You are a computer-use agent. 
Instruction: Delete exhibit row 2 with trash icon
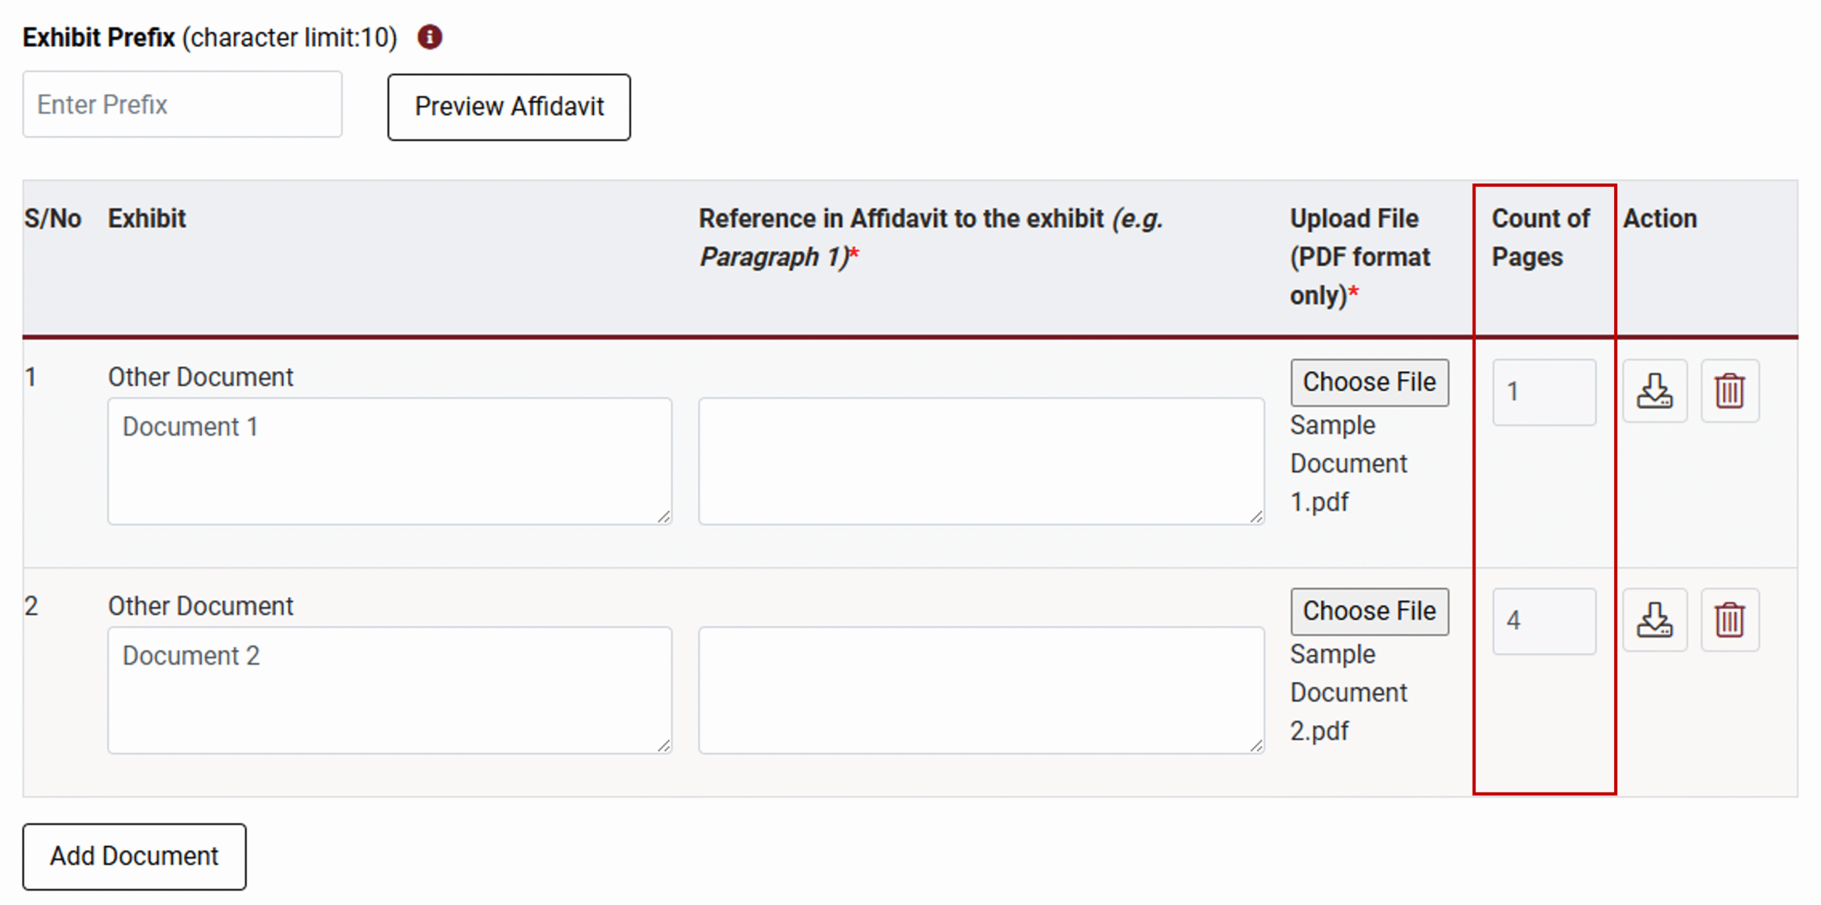tap(1729, 620)
